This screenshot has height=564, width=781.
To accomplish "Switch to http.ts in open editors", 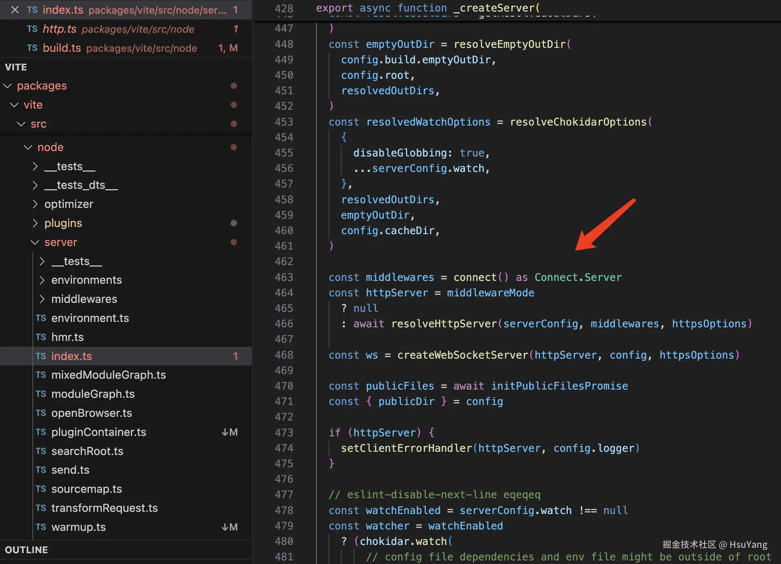I will point(59,29).
